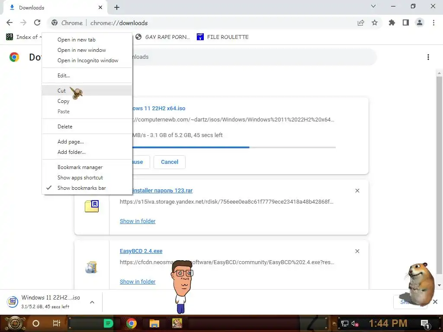The height and width of the screenshot is (332, 443).
Task: Open the installer пароль 123.rar link
Action: 163,191
